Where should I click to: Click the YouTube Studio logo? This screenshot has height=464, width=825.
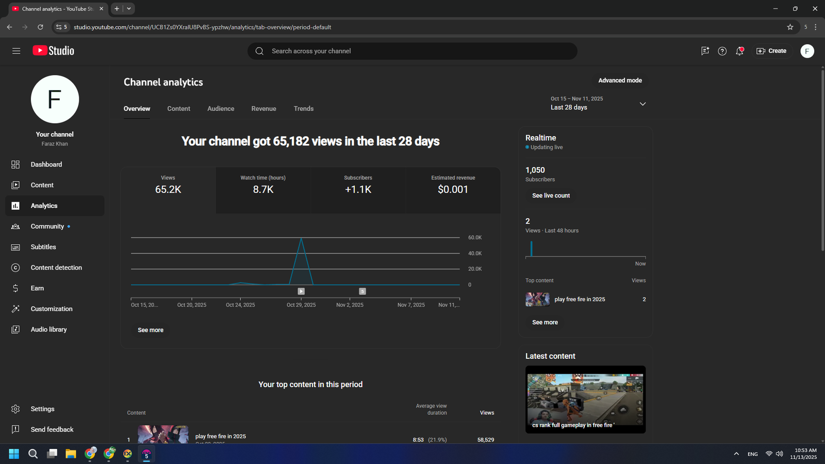click(54, 51)
